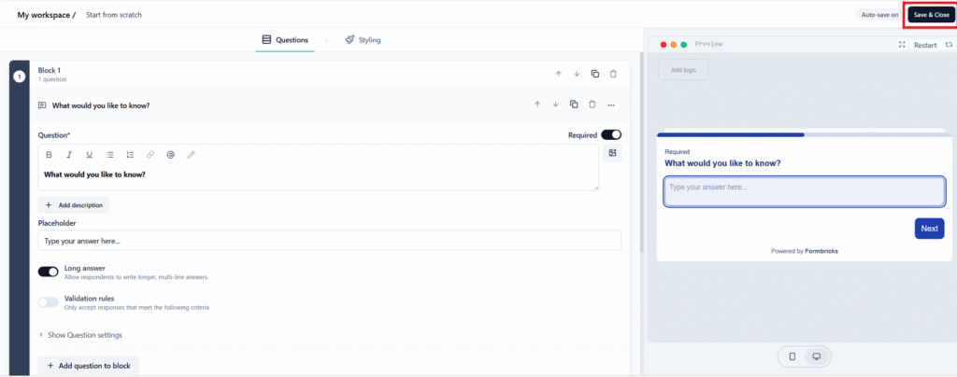This screenshot has height=377, width=957.
Task: Move the question row up arrow
Action: click(x=537, y=105)
